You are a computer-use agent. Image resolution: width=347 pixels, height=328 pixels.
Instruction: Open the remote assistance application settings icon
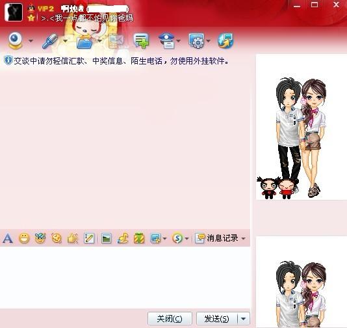(197, 41)
